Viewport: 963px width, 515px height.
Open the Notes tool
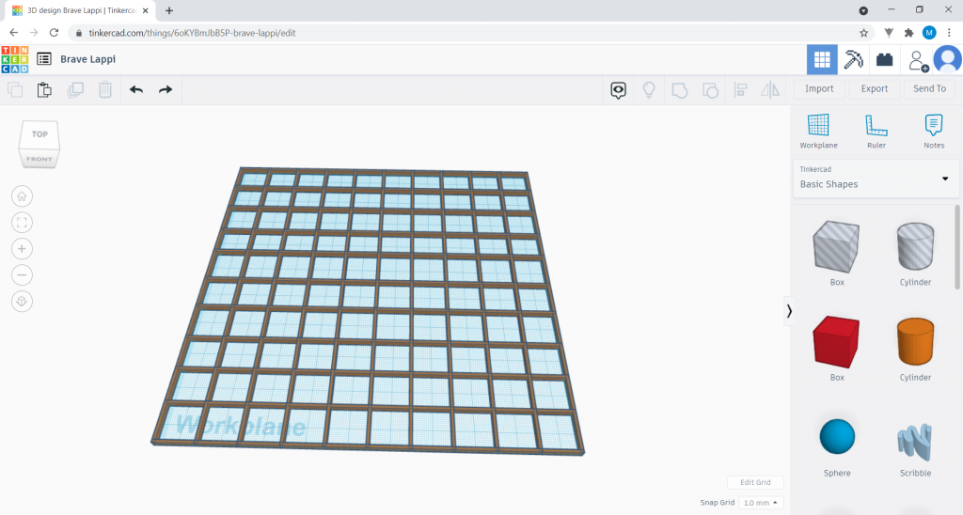[x=934, y=132]
